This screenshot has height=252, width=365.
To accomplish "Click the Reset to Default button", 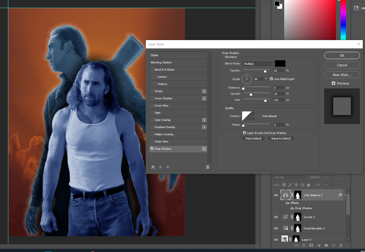I will [281, 139].
